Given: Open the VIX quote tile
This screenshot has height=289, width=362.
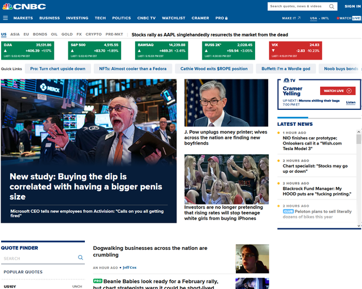Looking at the screenshot, I should pos(295,50).
